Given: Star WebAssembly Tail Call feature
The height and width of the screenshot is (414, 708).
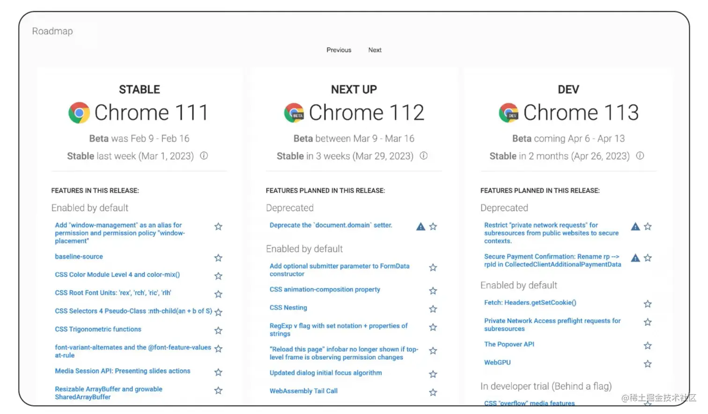Looking at the screenshot, I should point(433,392).
